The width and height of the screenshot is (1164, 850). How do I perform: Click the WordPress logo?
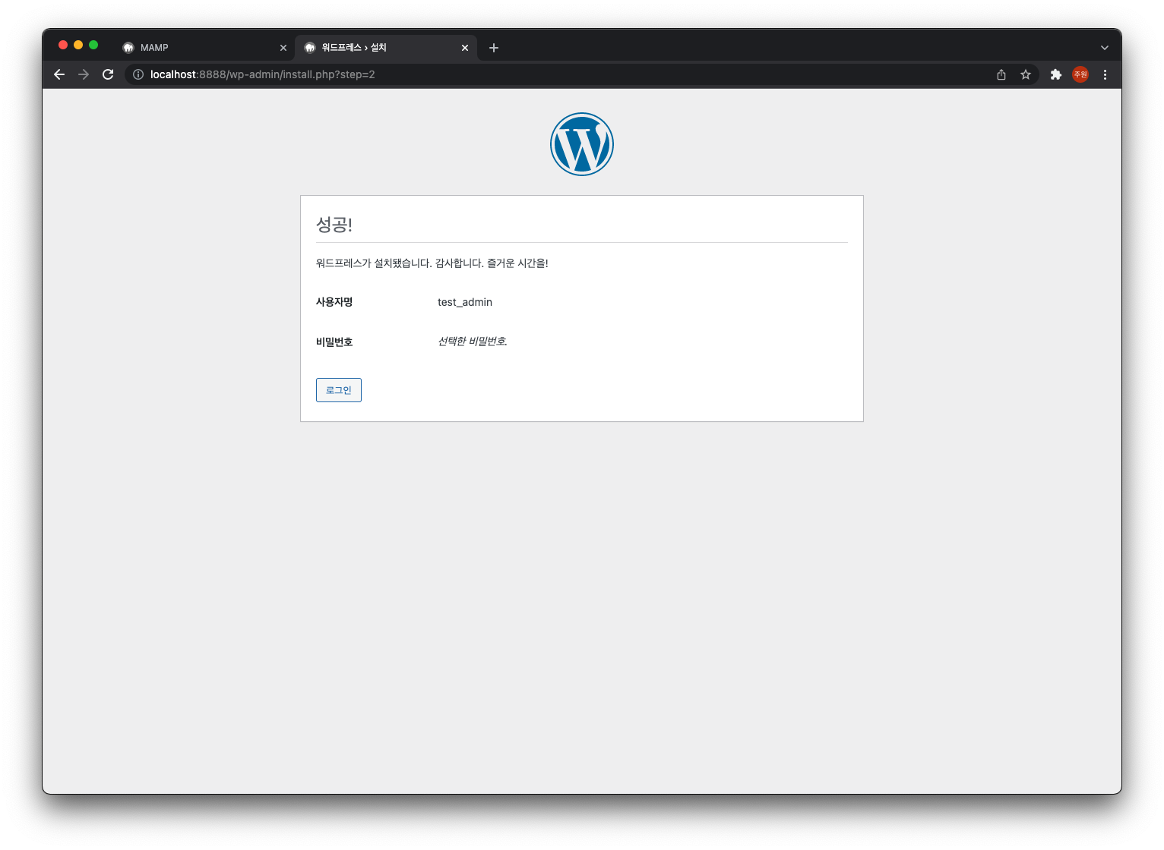click(x=582, y=144)
